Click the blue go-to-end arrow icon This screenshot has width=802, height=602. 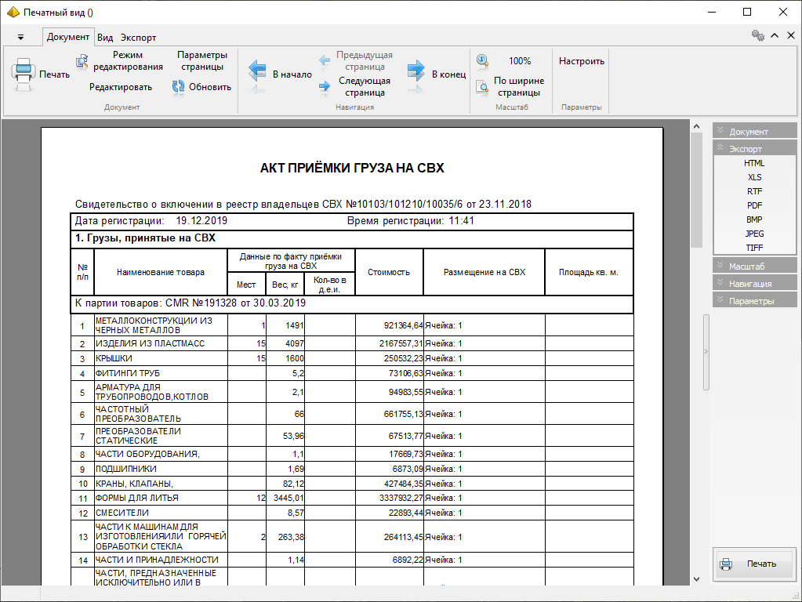[416, 70]
